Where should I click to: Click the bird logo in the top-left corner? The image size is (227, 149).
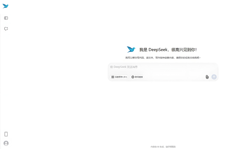pos(6,6)
